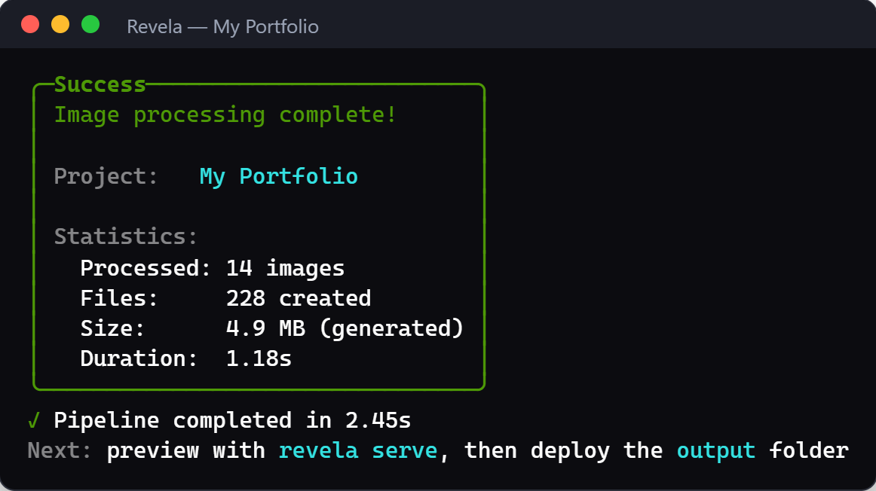Click 'Duration:' label
Viewport: 876px width, 491px height.
point(139,358)
